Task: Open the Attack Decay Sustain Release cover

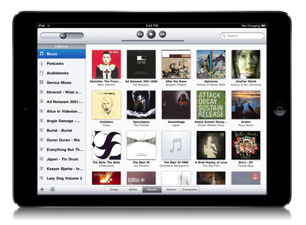Action: click(211, 105)
